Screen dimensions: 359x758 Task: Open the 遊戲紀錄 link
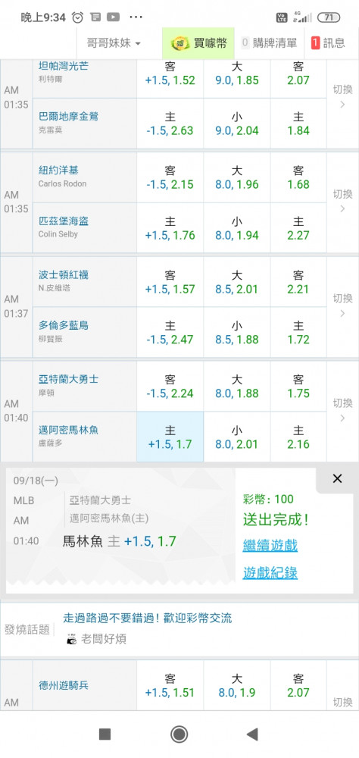[270, 573]
